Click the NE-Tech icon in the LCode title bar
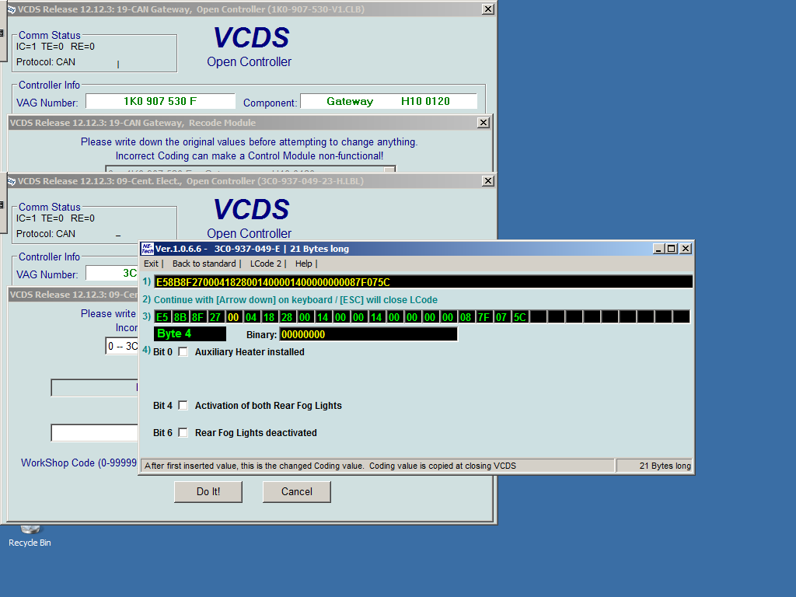796x597 pixels. pyautogui.click(x=147, y=249)
